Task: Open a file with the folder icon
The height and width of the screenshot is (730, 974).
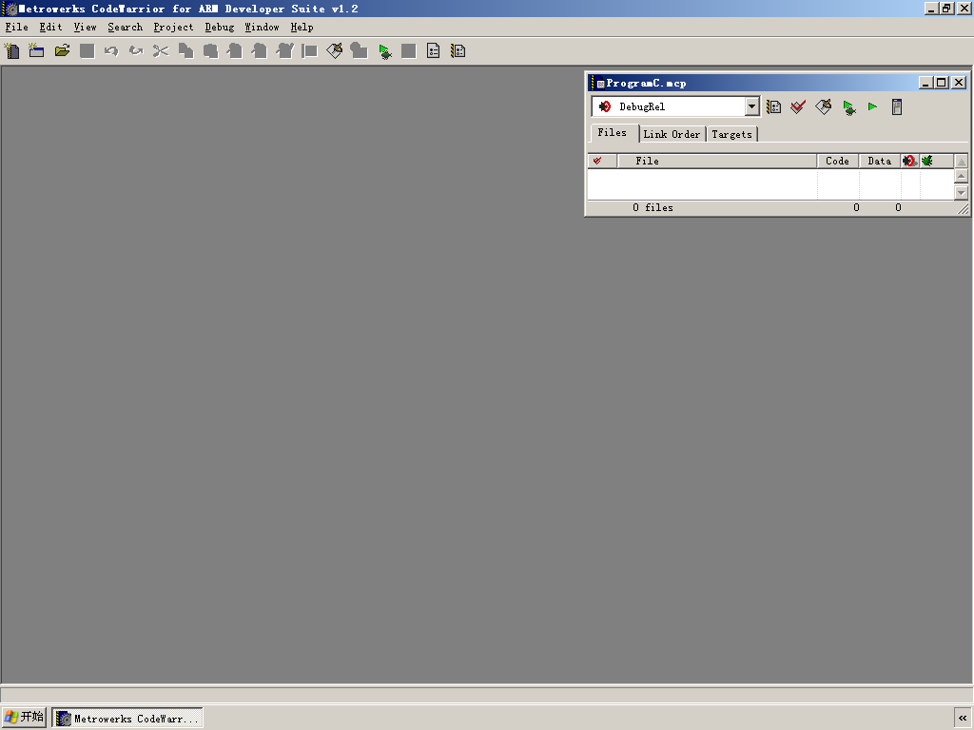Action: tap(62, 51)
